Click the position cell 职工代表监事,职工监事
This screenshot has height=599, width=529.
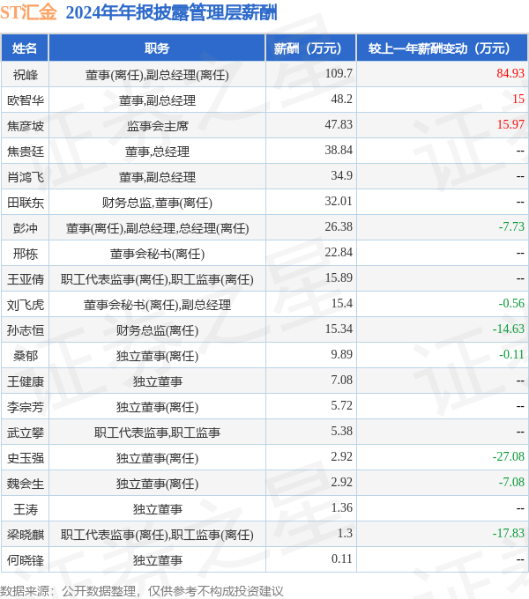coord(158,433)
